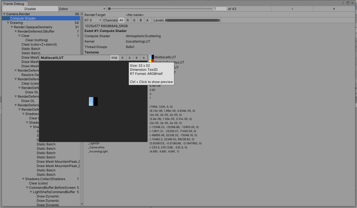Click the MultiscattLUT preview image

click(93, 101)
